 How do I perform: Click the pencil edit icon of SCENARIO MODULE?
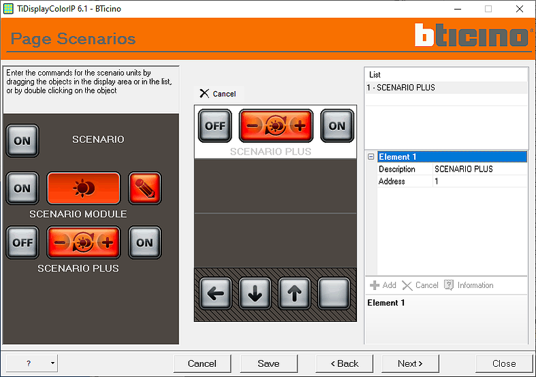[145, 188]
